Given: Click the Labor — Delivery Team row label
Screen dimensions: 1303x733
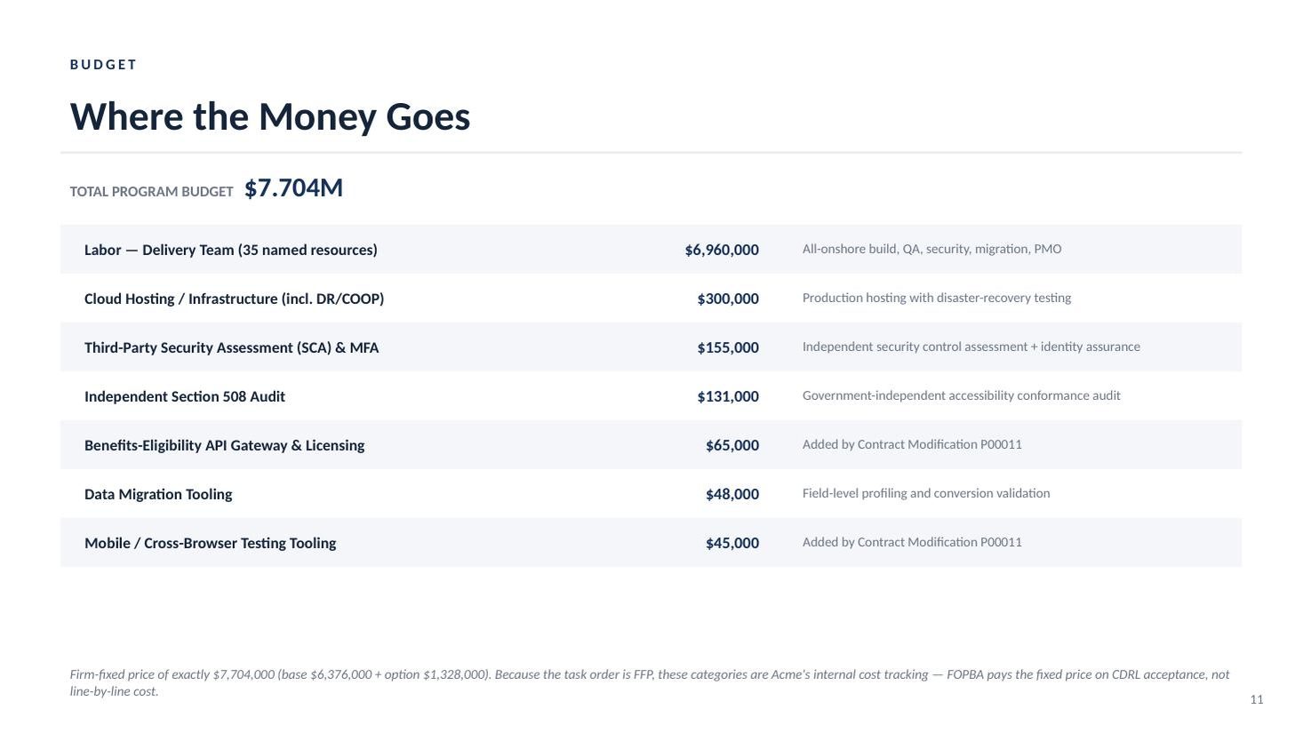Looking at the screenshot, I should pyautogui.click(x=231, y=250).
